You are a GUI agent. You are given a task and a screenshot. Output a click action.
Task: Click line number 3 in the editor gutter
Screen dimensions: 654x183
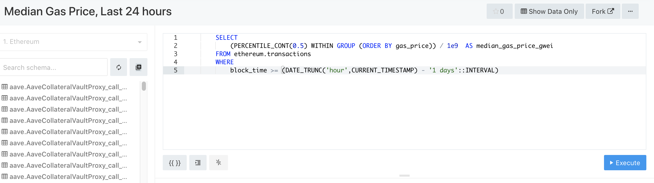coord(175,54)
